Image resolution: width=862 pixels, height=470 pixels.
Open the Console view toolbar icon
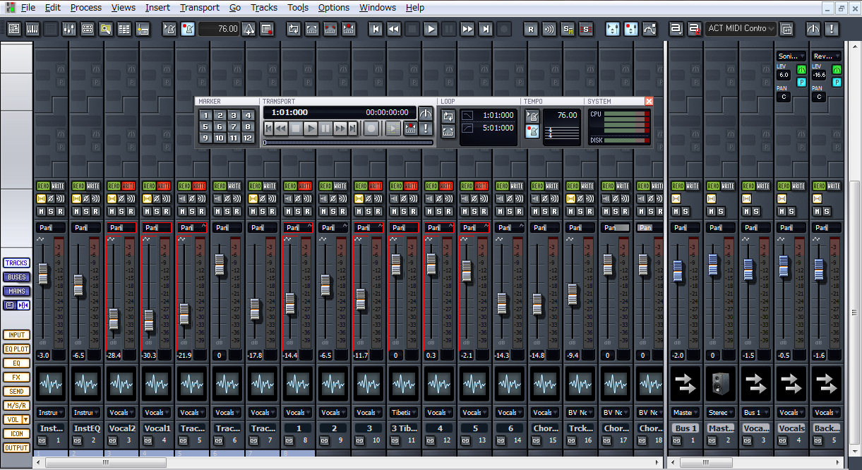(69, 29)
